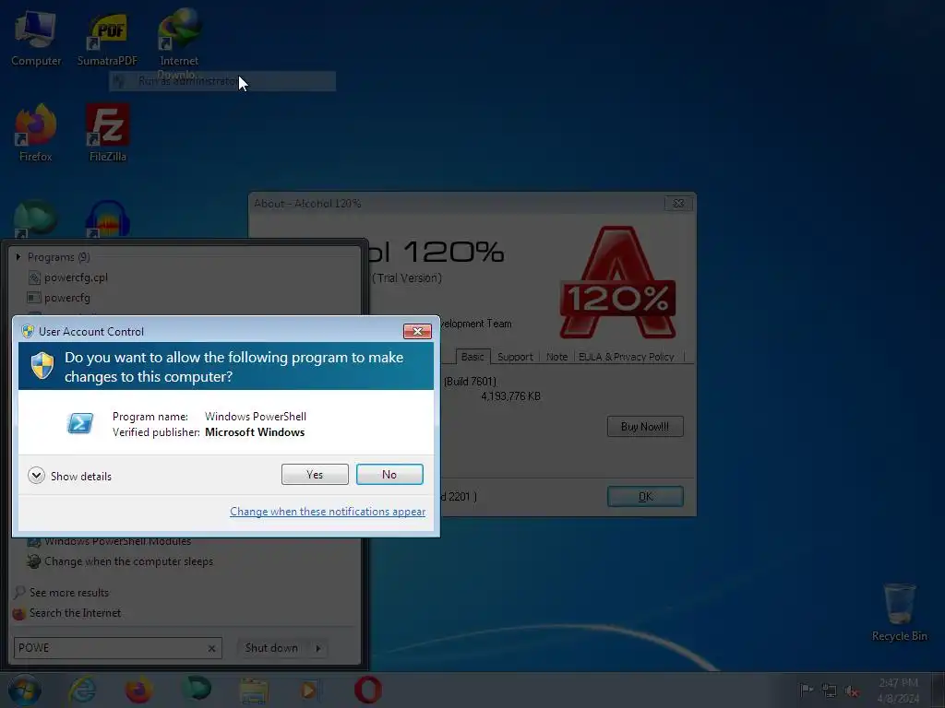
Task: Click the muted volume tray icon
Action: coord(852,691)
